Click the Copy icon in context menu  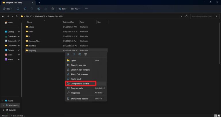pyautogui.click(x=74, y=54)
